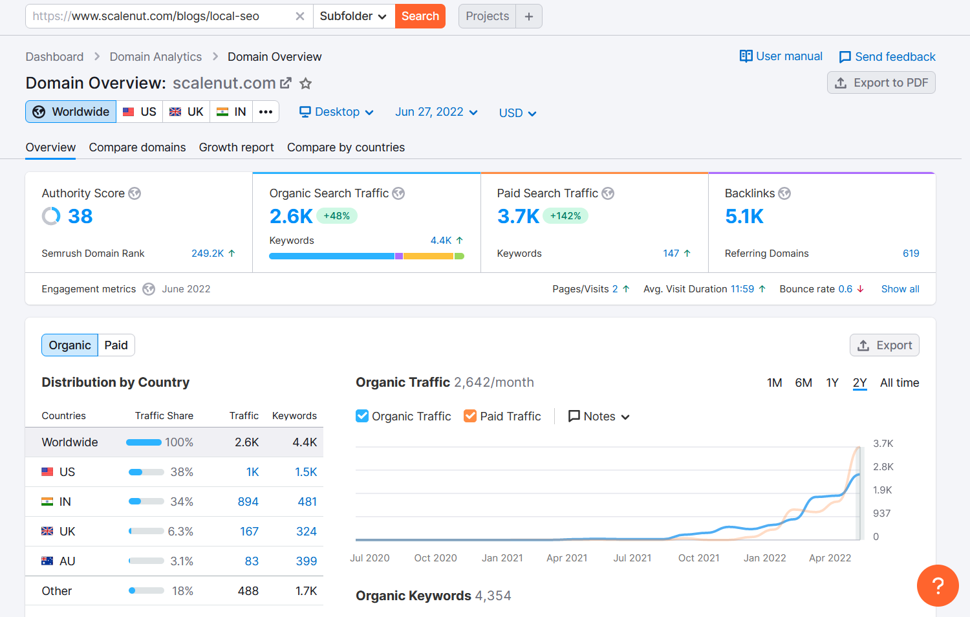The width and height of the screenshot is (970, 617).
Task: Click the US flag in Distribution table
Action: (47, 472)
